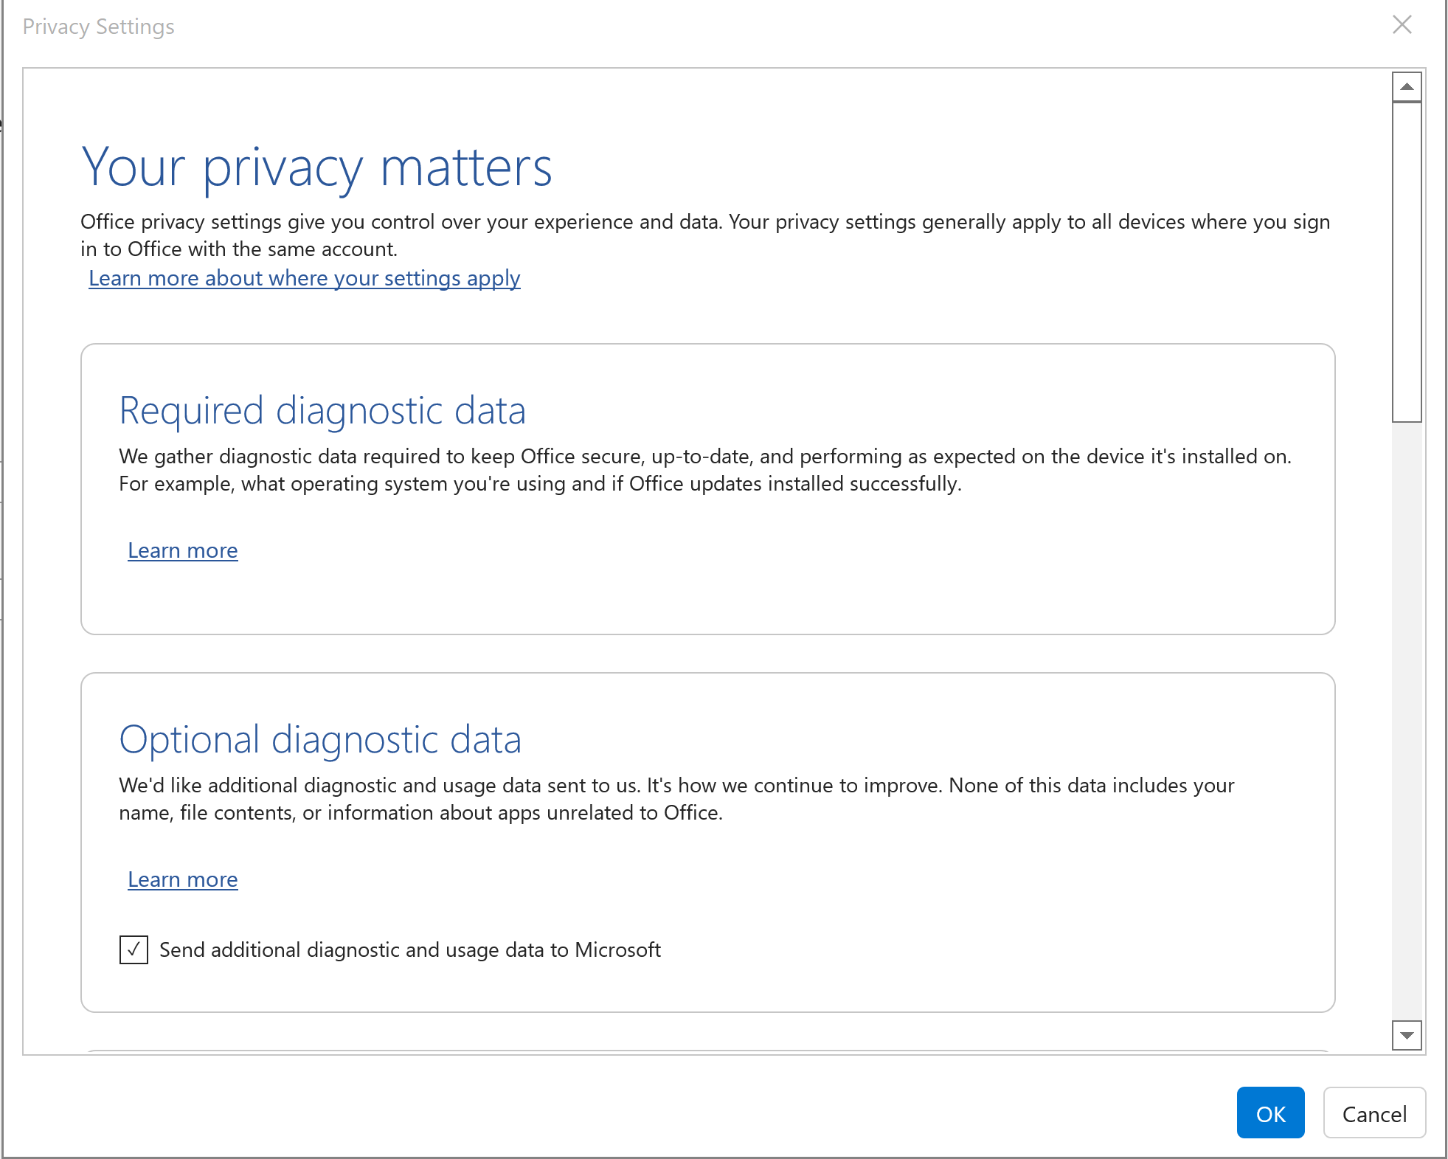Screen dimensions: 1448x1159
Task: Click the 'Optional diagnostic data' heading
Action: click(x=320, y=740)
